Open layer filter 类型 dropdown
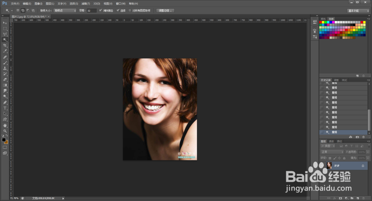The image size is (372, 201). pos(328,146)
